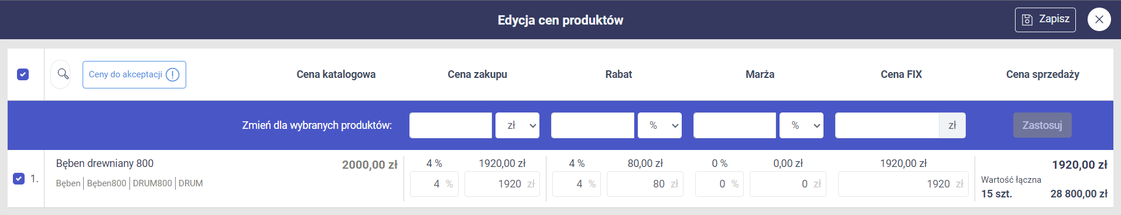Click the Cena katalogowa column header

click(x=336, y=74)
